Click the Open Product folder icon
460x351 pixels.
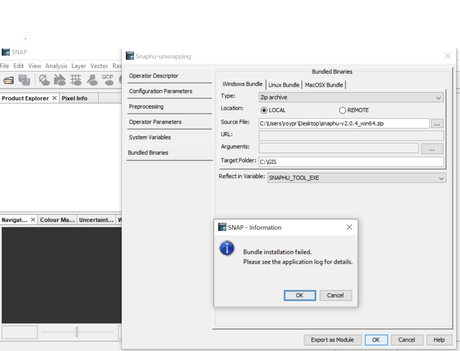coord(8,80)
